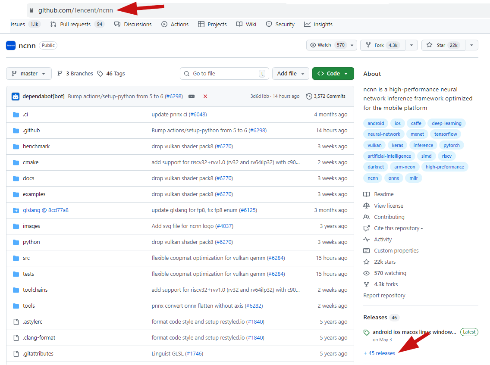Viewport: 490px width, 365px height.
Task: Expand commit message ellipsis icon
Action: [x=192, y=97]
